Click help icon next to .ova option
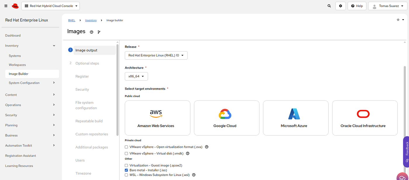Viewport: 409px width, 180px height. (x=207, y=147)
